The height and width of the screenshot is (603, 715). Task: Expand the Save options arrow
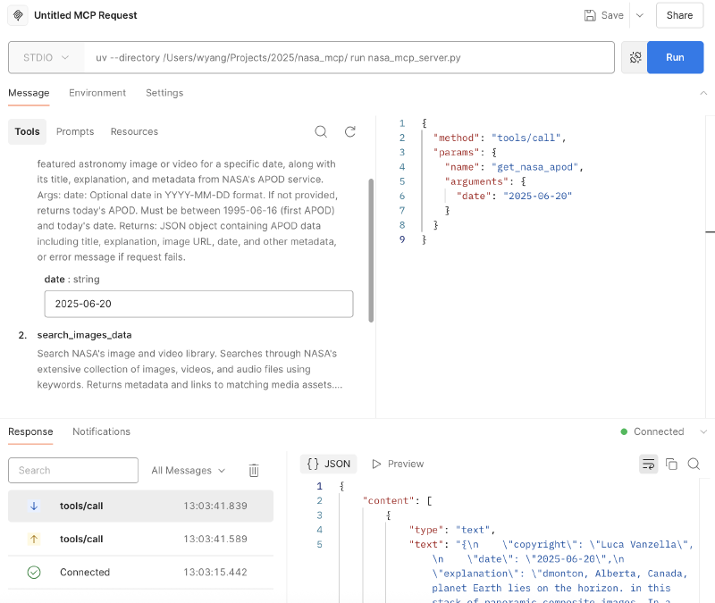coord(639,15)
